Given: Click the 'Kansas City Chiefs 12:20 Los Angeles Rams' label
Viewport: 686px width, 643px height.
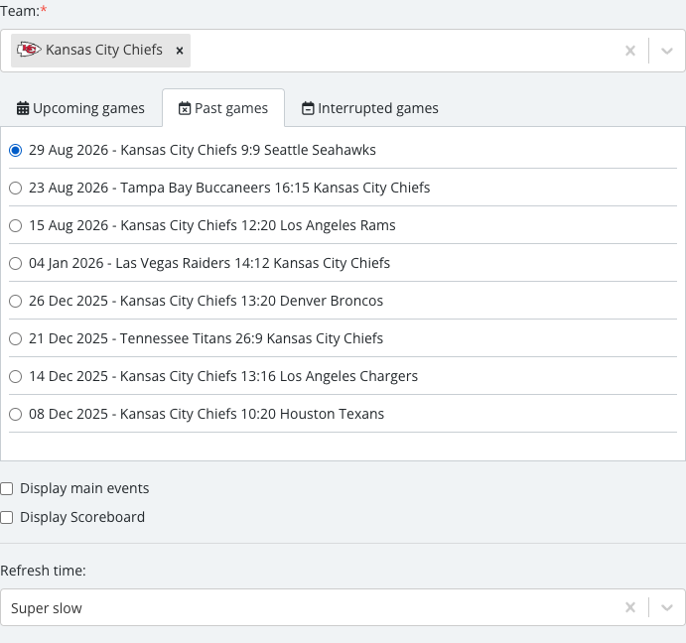Looking at the screenshot, I should [258, 225].
